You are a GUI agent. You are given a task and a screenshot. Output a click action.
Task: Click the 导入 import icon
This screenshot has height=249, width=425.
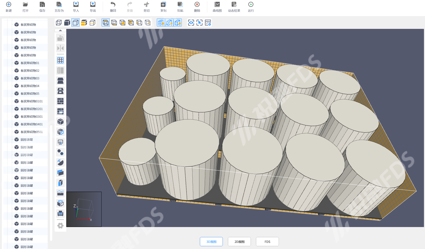76,7
